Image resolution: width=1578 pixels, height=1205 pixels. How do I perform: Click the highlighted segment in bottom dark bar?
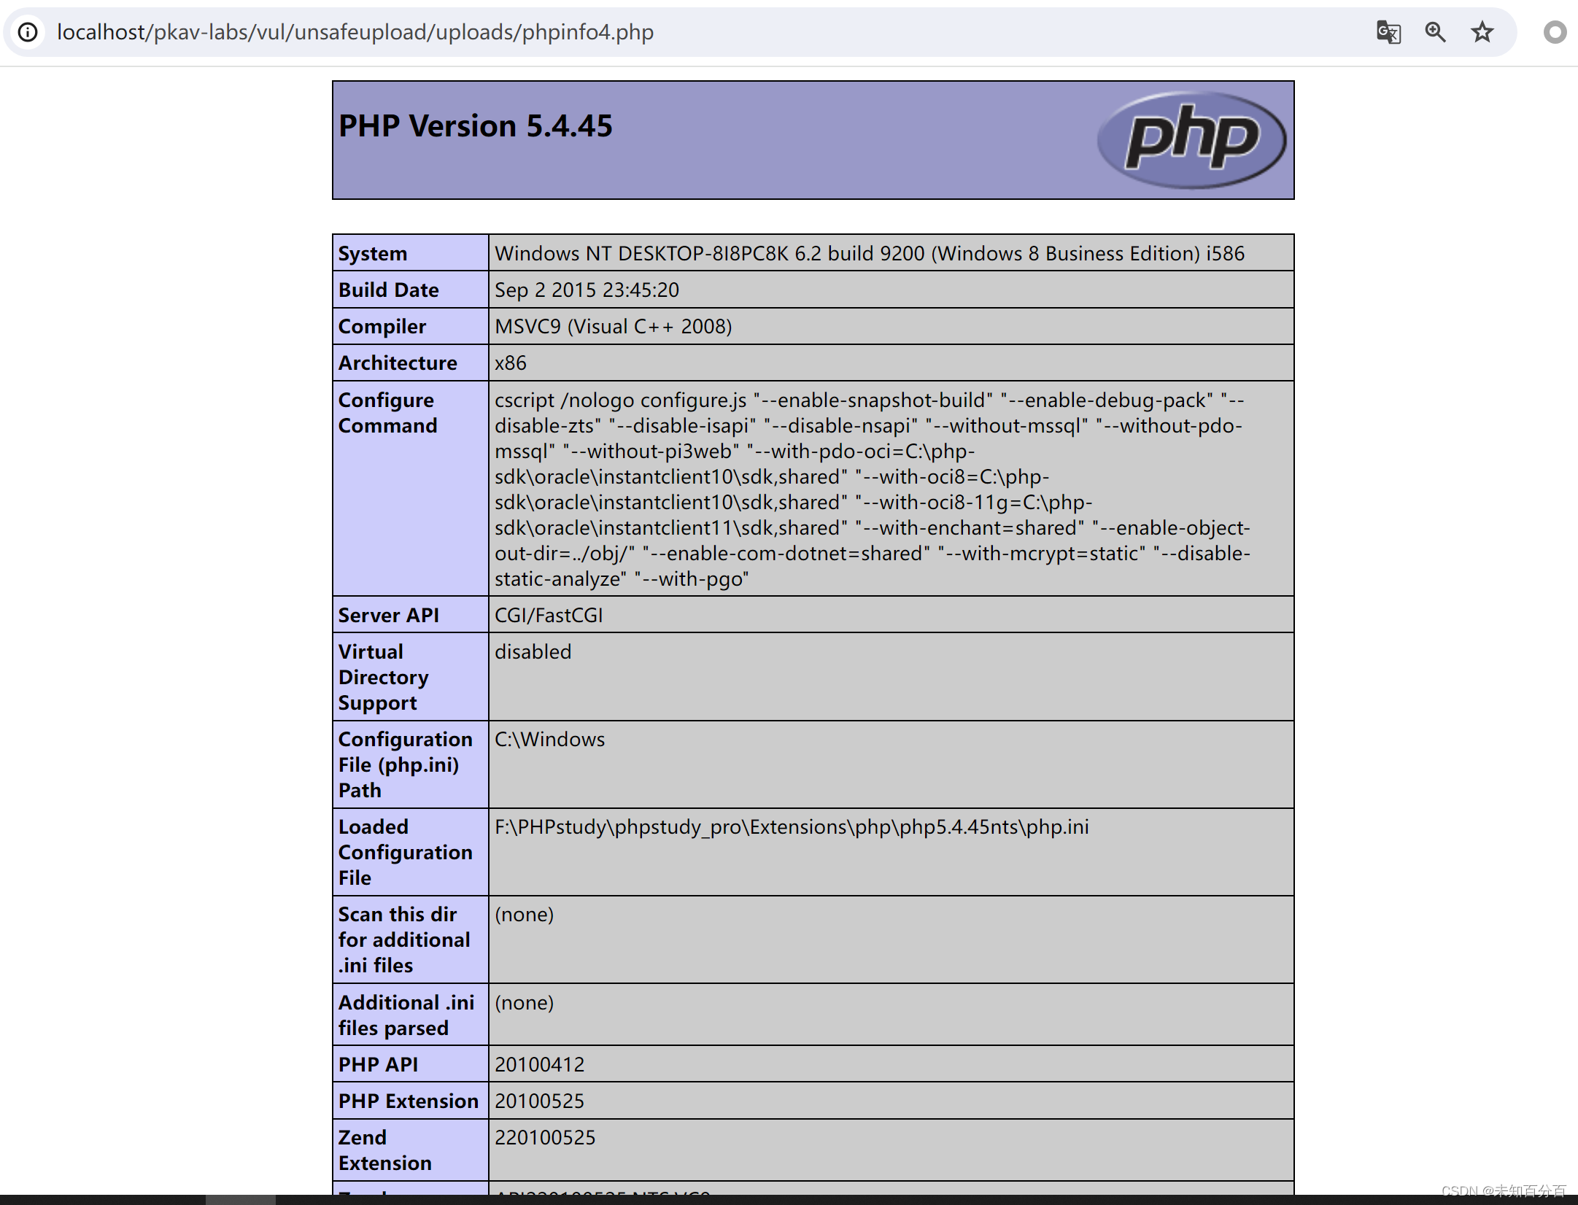(x=240, y=1199)
